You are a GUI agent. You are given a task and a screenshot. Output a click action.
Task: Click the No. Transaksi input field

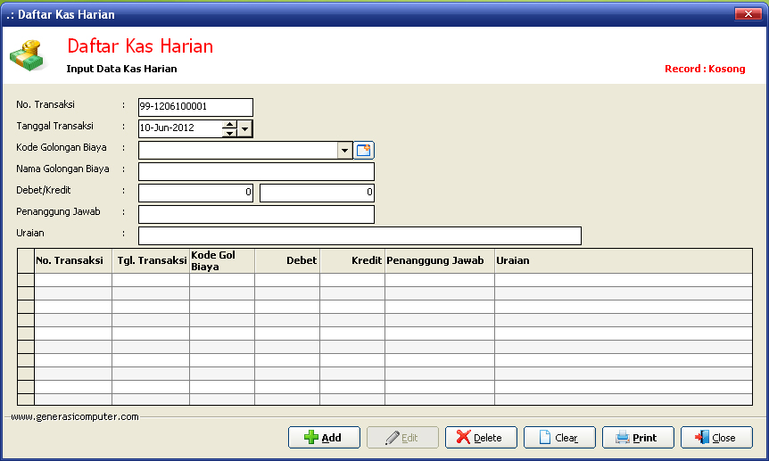(195, 107)
